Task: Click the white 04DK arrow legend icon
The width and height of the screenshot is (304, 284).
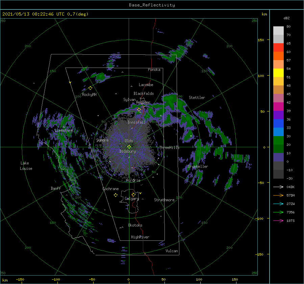Action: point(278,187)
